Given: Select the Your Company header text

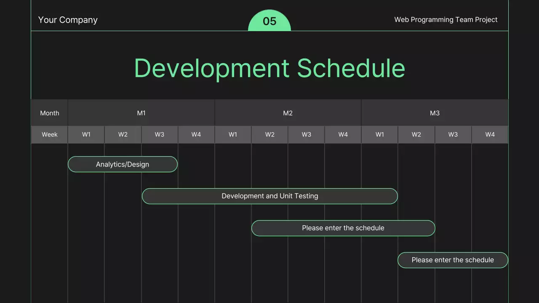Looking at the screenshot, I should pos(68,20).
